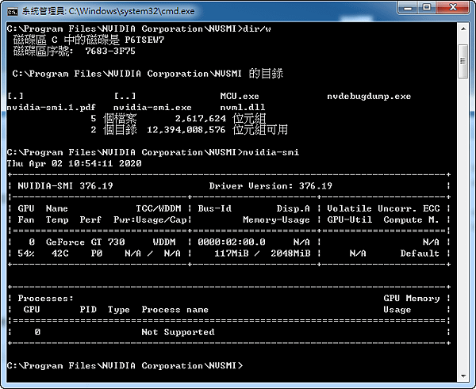Click the WDDM mode value
Viewport: 476px width, 389px height.
point(164,242)
